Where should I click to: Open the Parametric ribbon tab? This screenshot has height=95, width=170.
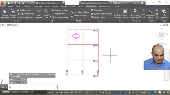click(38, 6)
